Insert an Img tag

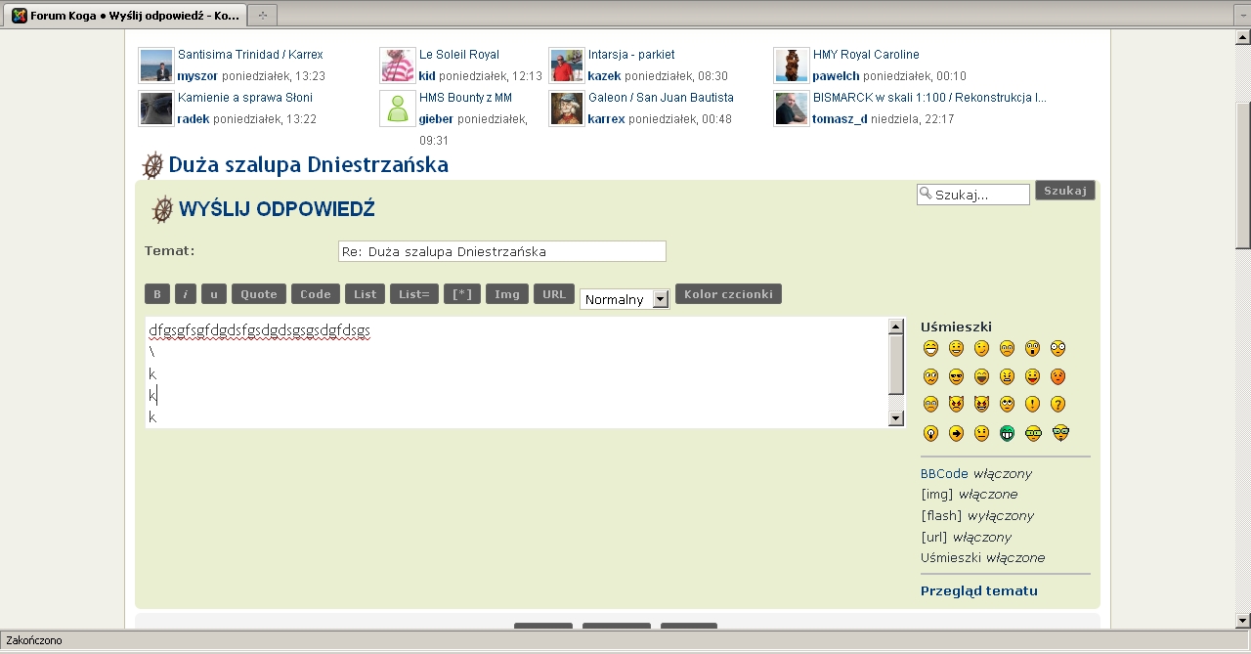506,293
